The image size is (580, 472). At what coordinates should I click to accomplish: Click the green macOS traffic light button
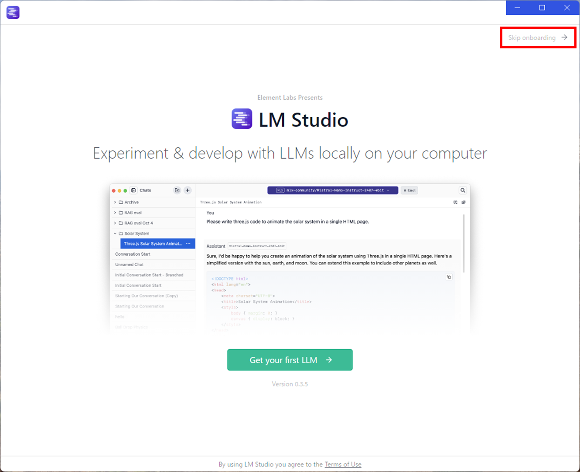(126, 190)
